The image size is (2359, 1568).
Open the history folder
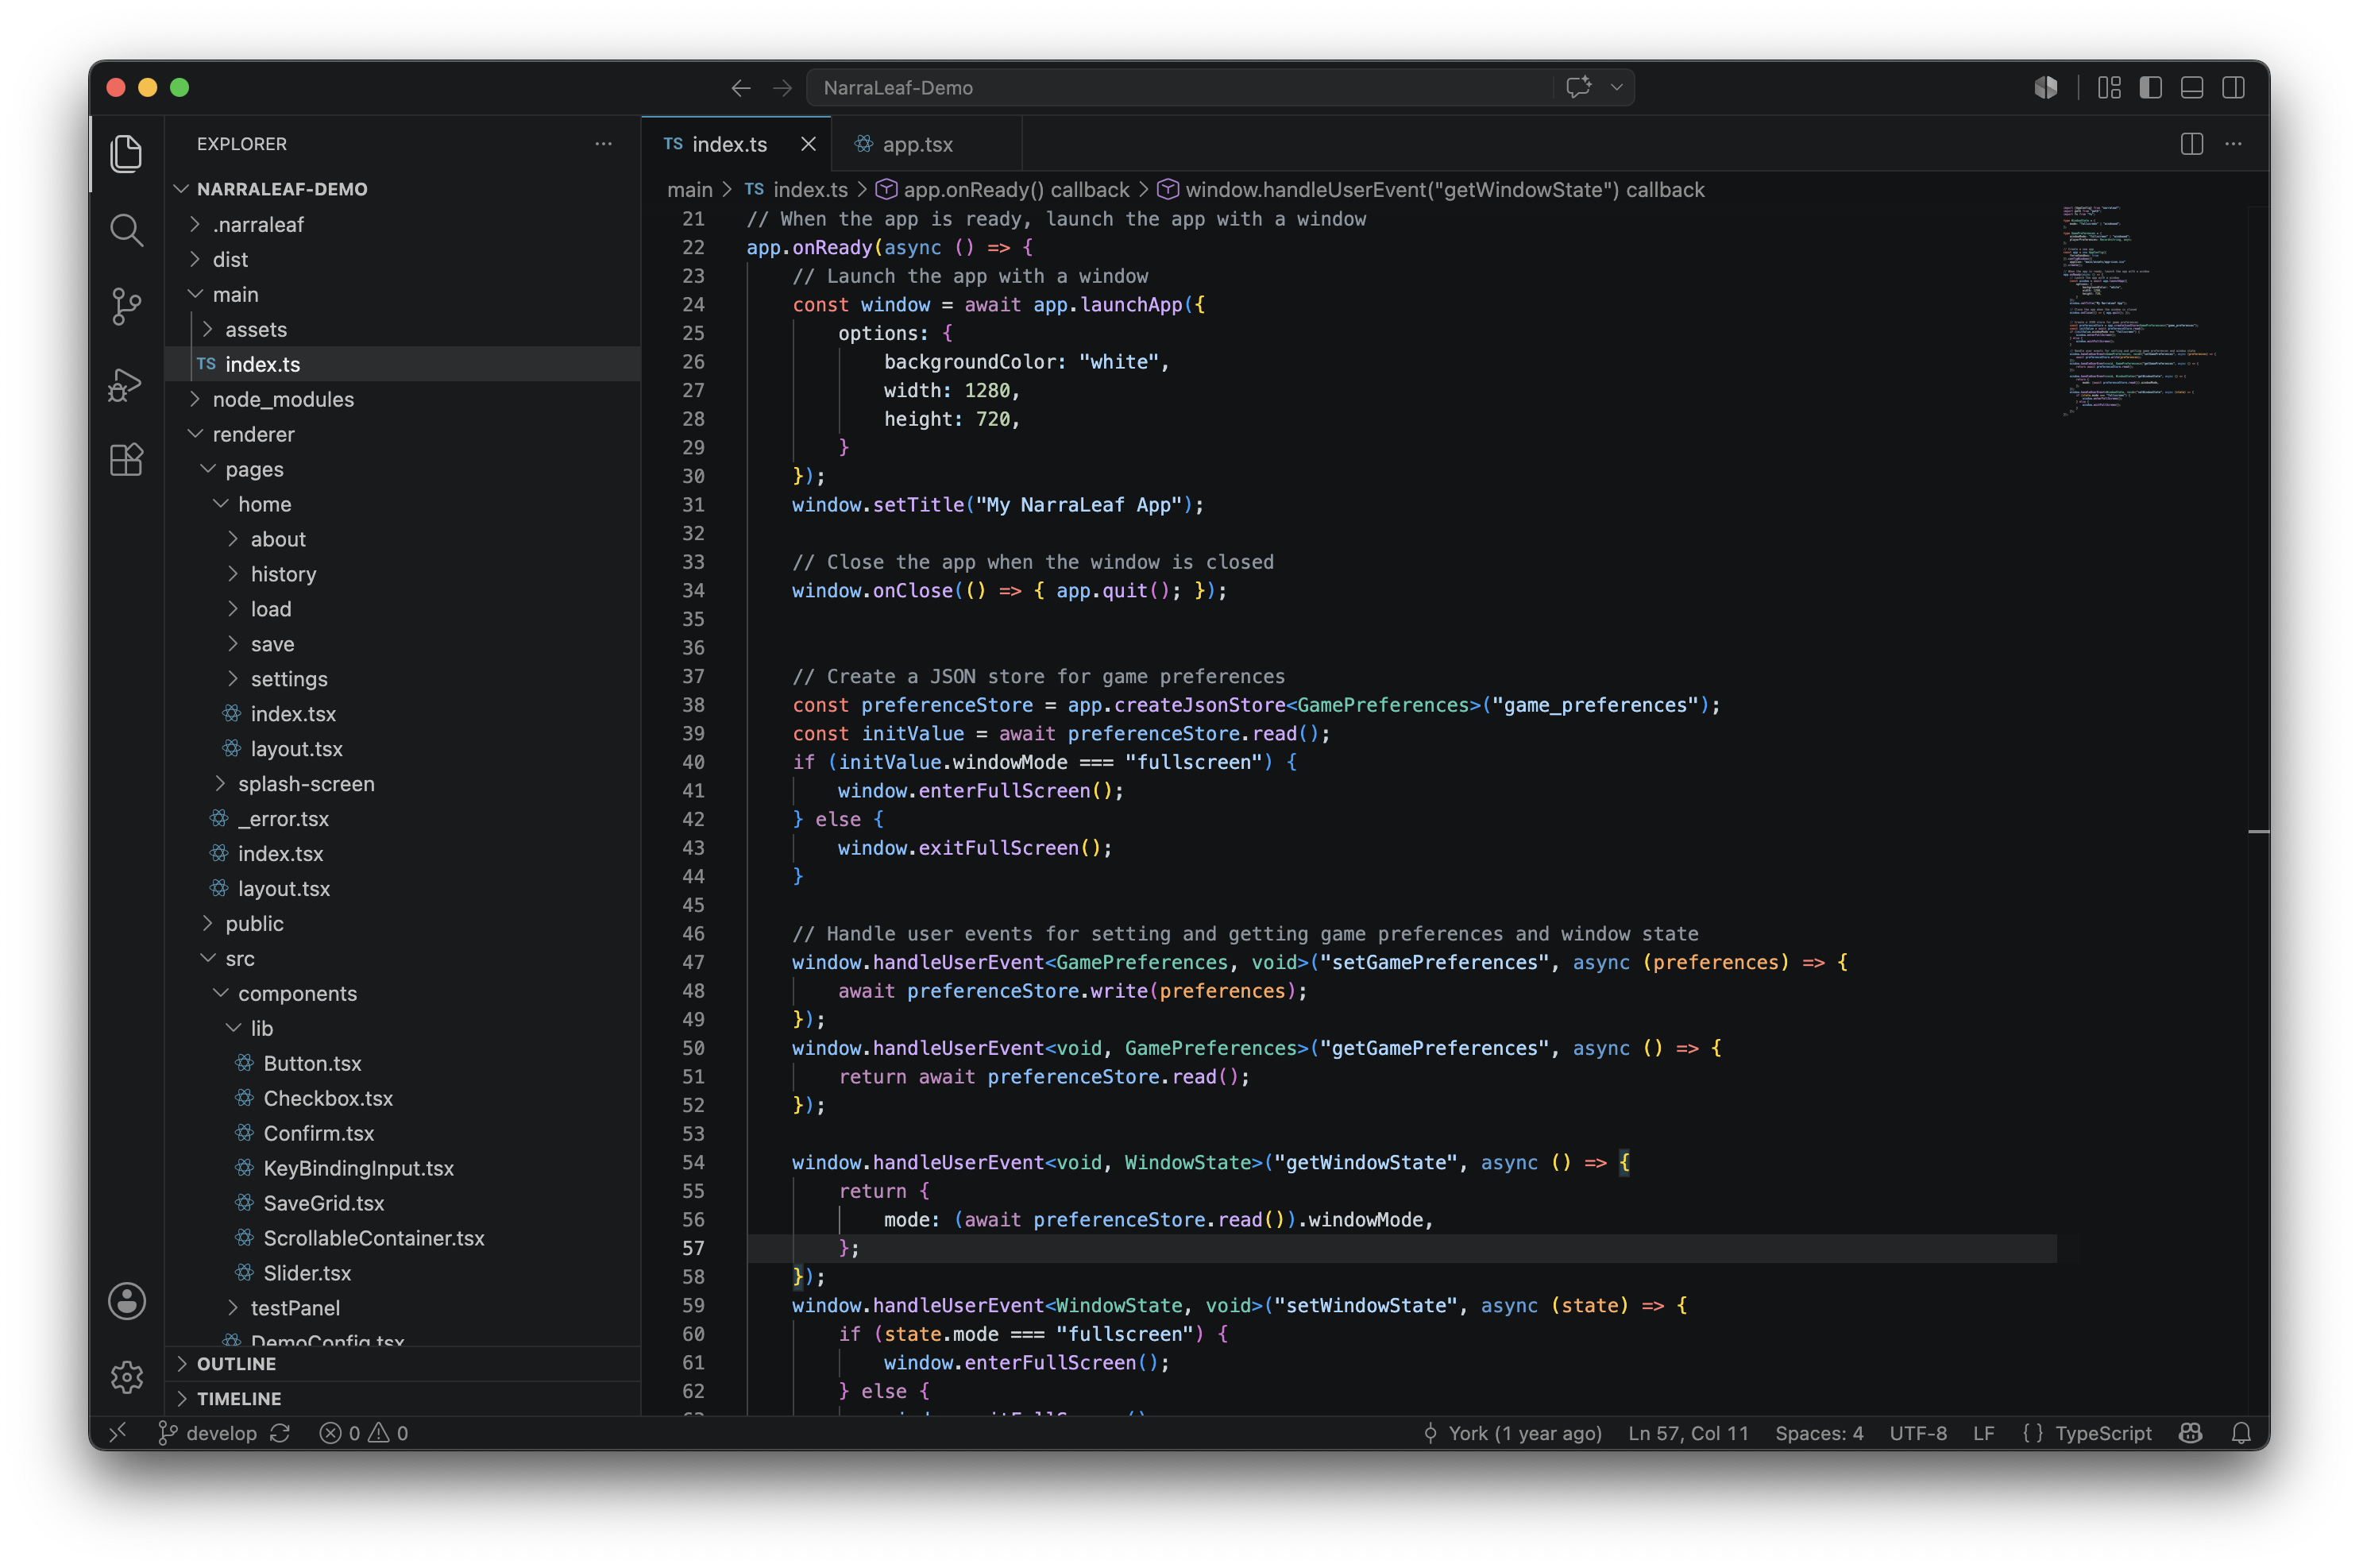(x=403, y=574)
